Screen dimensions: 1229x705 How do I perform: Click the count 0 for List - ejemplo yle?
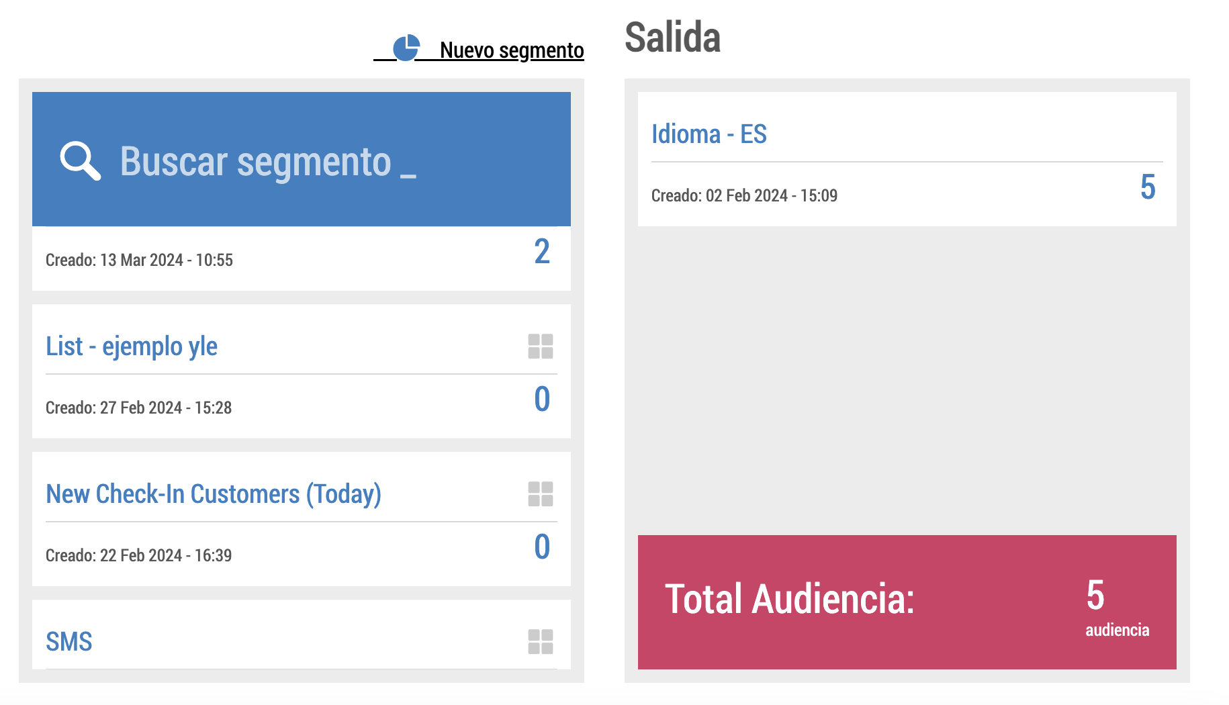click(x=542, y=399)
